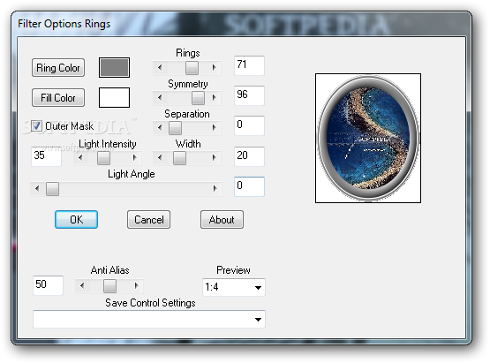Decrease Anti Alias with left arrow
Screen dimensions: 490x363
tap(82, 286)
